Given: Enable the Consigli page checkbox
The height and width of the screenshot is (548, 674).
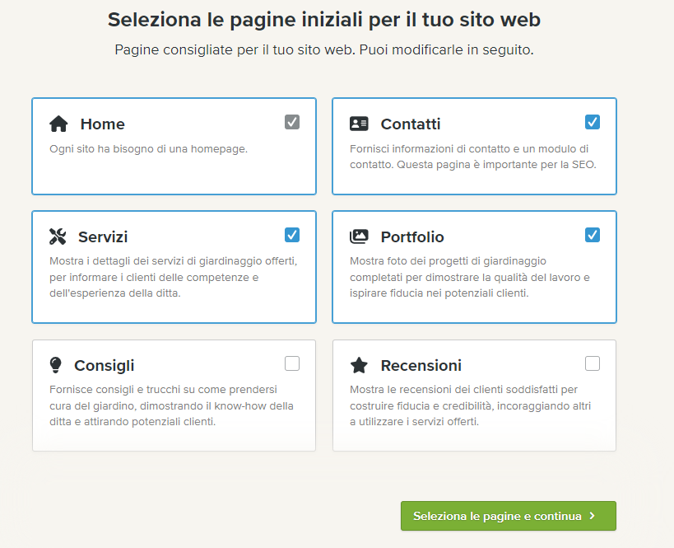Looking at the screenshot, I should coord(292,363).
